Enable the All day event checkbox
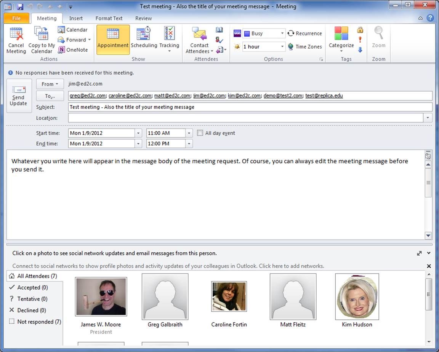This screenshot has height=352, width=439. pyautogui.click(x=200, y=133)
